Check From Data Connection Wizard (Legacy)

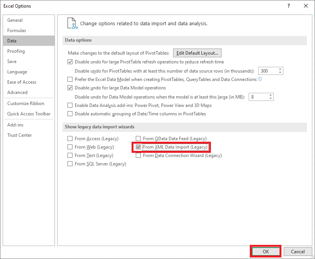pyautogui.click(x=138, y=155)
